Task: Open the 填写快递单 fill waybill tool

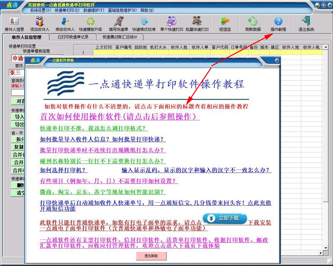Action: 119,24
